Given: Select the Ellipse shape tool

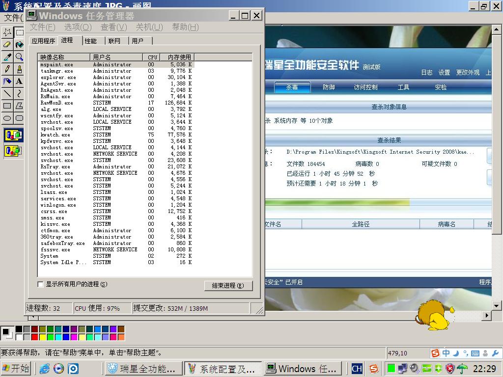Looking at the screenshot, I should pyautogui.click(x=7, y=118).
